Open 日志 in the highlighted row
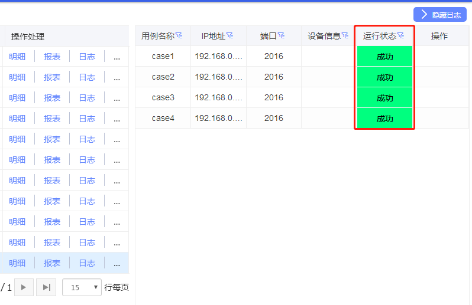The height and width of the screenshot is (305, 472). [x=87, y=263]
